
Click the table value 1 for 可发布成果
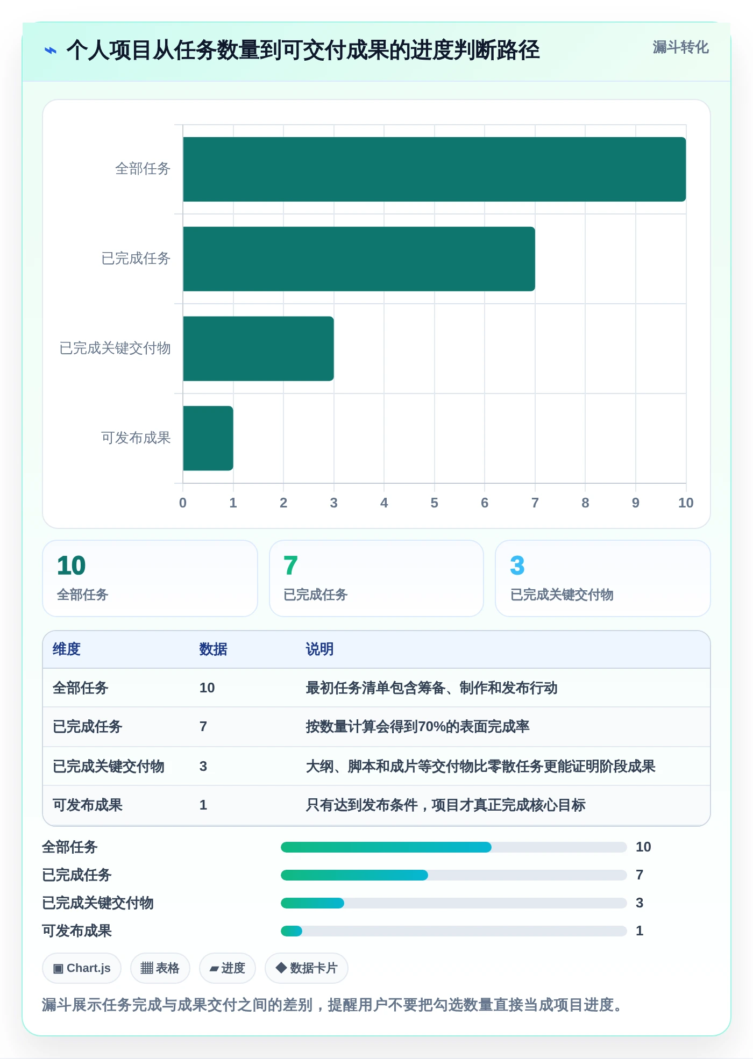click(x=203, y=805)
